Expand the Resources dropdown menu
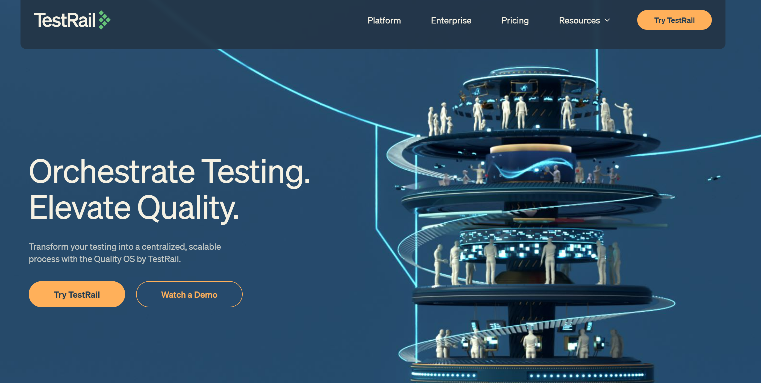Viewport: 761px width, 383px height. [x=584, y=20]
